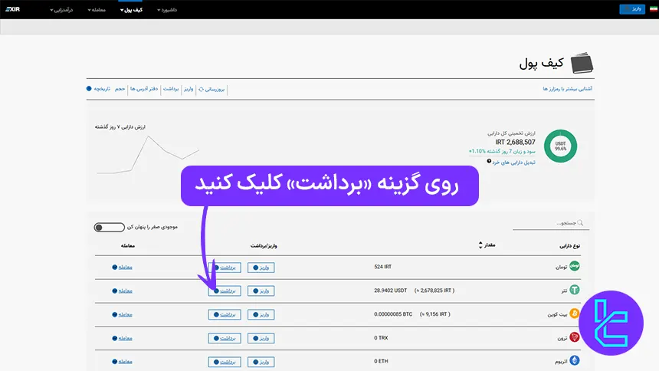Open the درآمدزایی dropdown menu
This screenshot has height=371, width=659.
click(x=61, y=10)
